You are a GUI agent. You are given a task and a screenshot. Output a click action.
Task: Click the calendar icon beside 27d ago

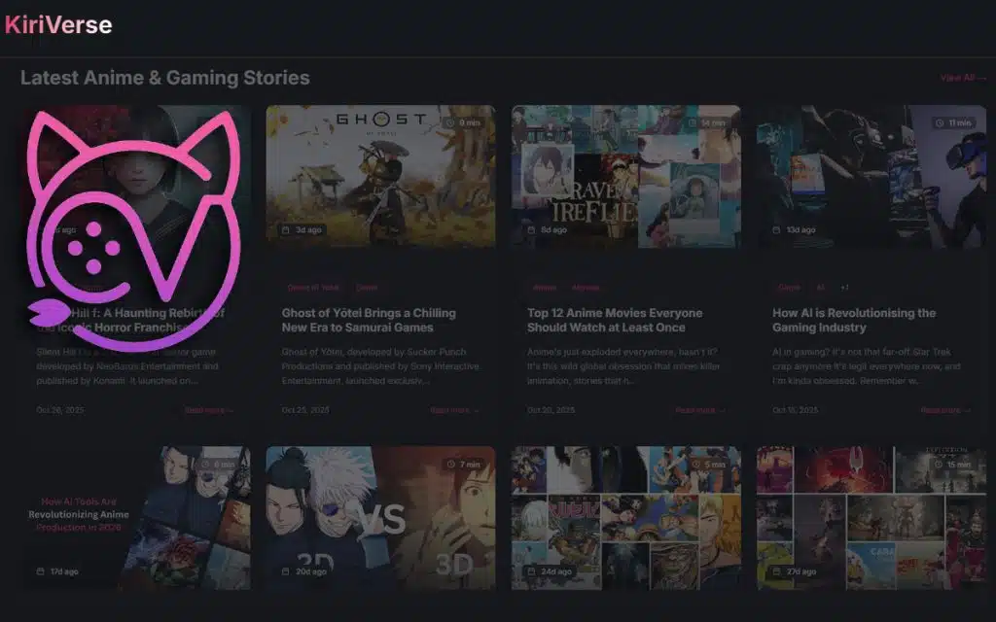776,571
